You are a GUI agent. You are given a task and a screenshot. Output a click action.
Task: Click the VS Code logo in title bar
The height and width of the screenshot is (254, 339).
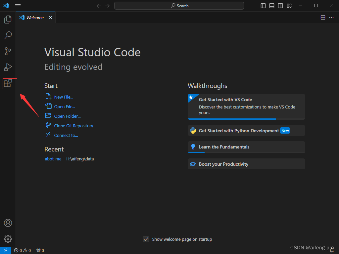click(6, 6)
